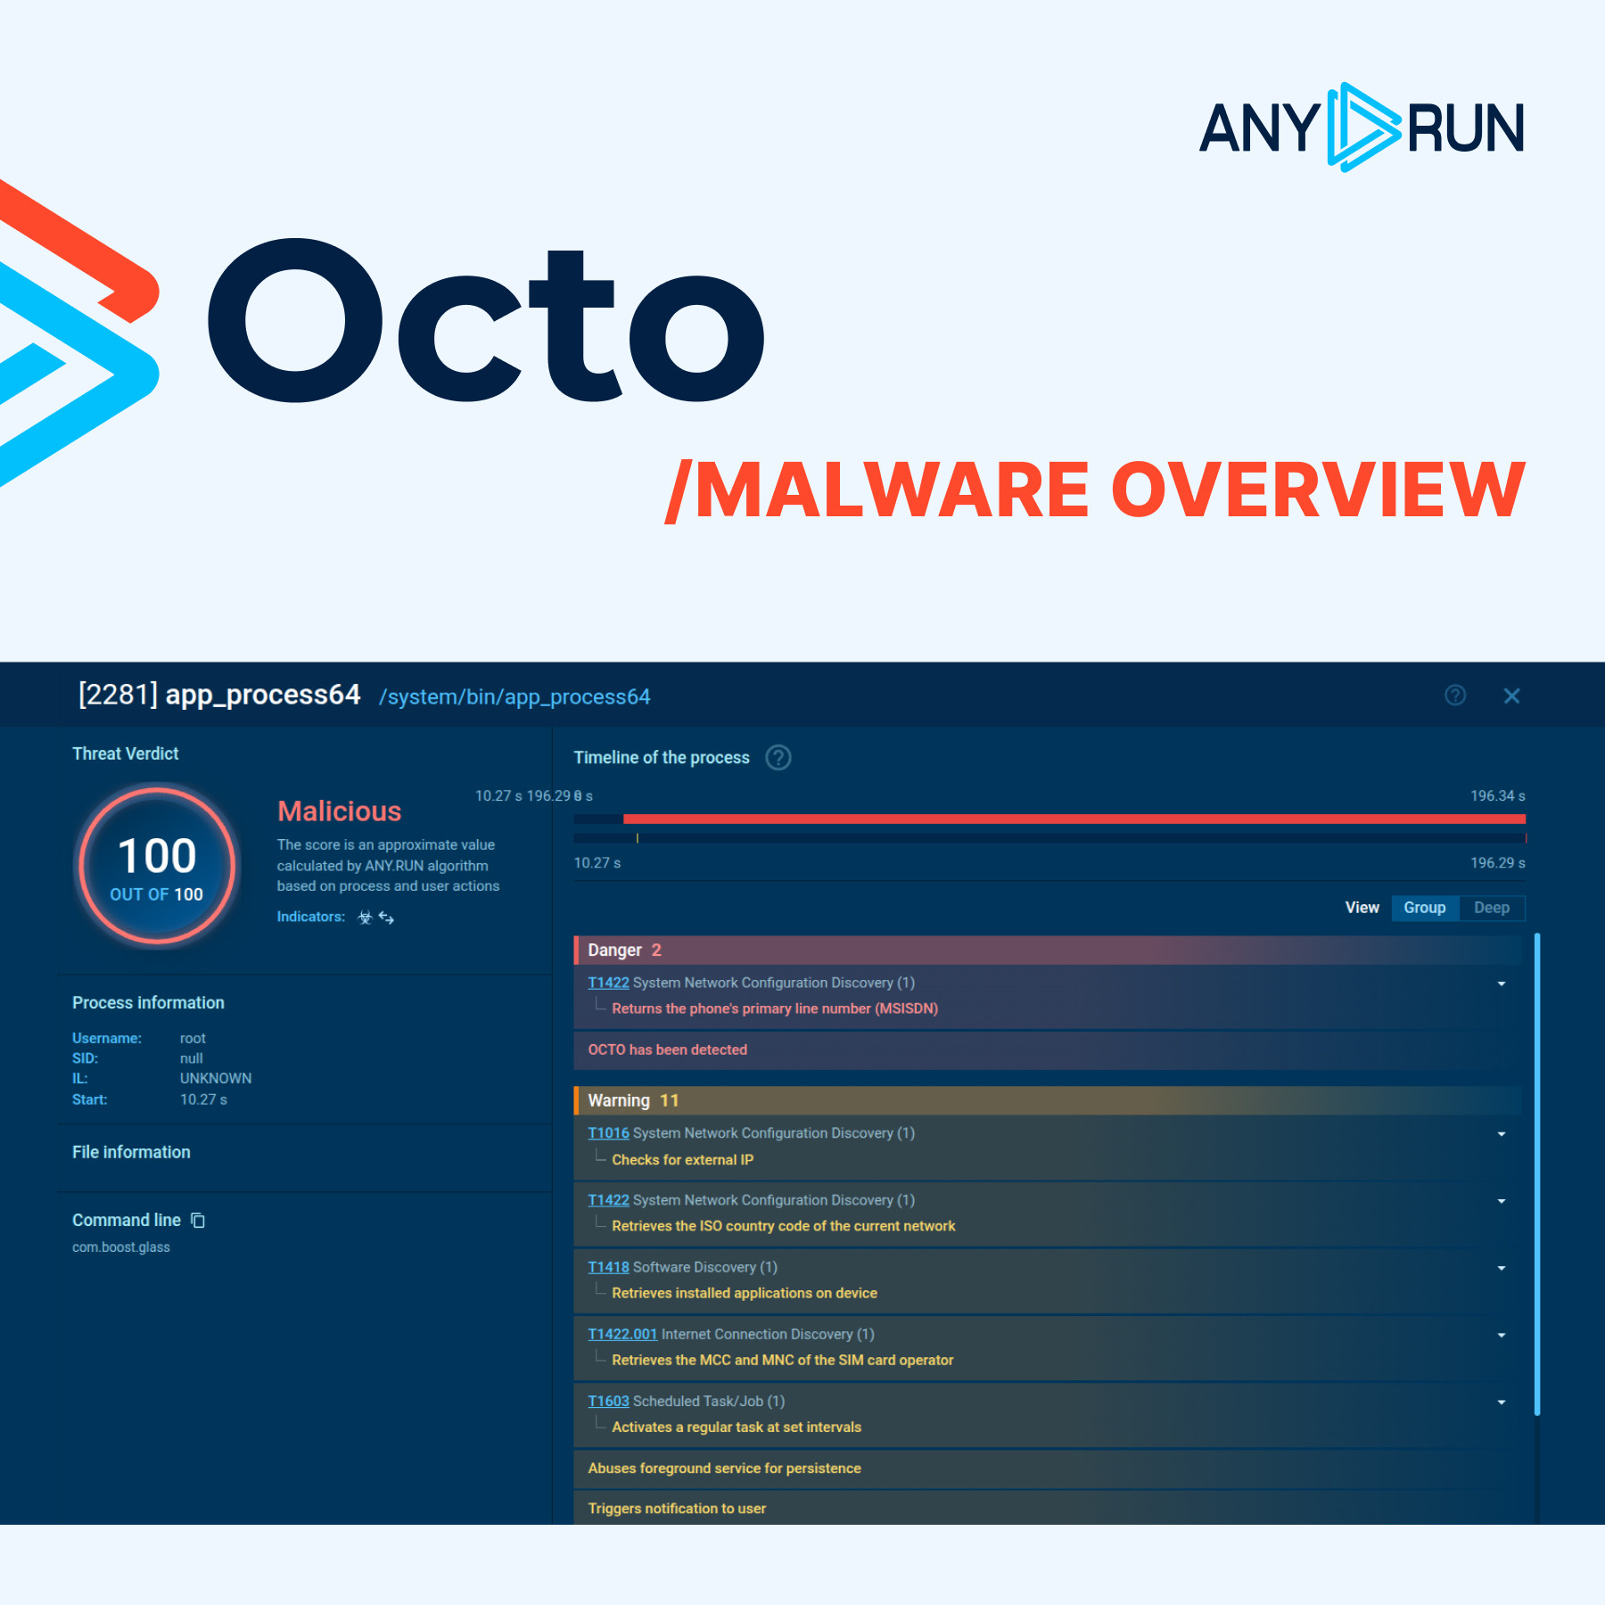Click the [2281] app_process64 title
This screenshot has height=1605, width=1605.
click(219, 695)
